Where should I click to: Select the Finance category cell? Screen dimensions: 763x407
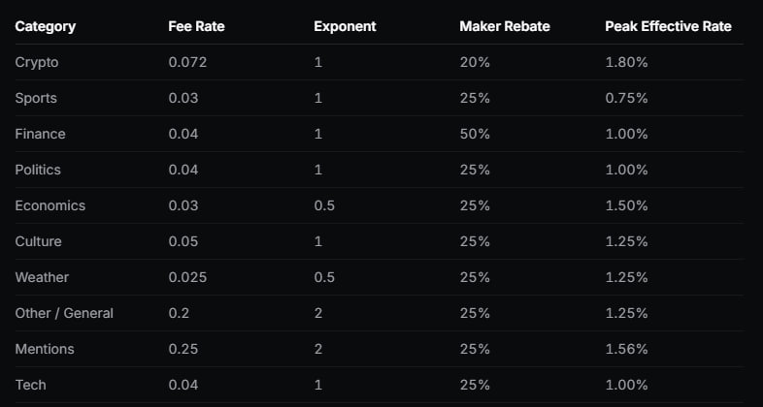tap(40, 134)
